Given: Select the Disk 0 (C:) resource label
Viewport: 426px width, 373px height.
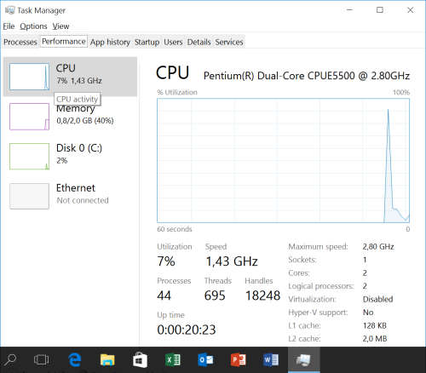Looking at the screenshot, I should click(x=79, y=148).
